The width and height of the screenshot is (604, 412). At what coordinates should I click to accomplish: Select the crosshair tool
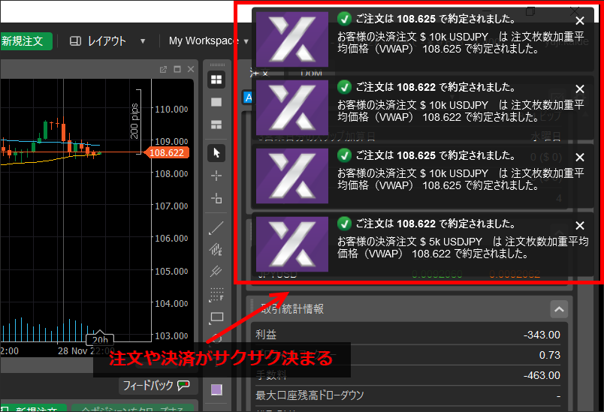tap(216, 175)
